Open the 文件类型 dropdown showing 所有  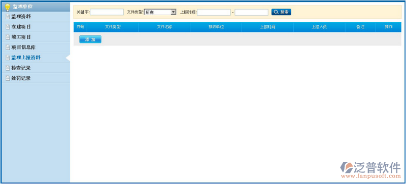tap(160, 12)
